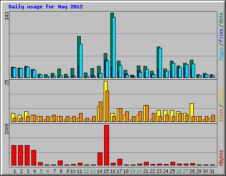Click the orange sites bar for day 21
Image resolution: width=226 pixels, height=176 pixels.
147,114
